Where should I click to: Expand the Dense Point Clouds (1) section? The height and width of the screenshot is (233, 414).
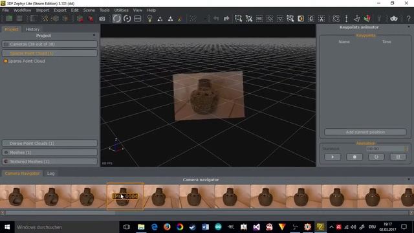pyautogui.click(x=50, y=143)
